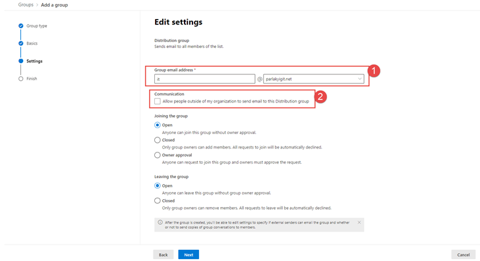Click the 'Distribution group' label
The height and width of the screenshot is (261, 480).
point(171,41)
